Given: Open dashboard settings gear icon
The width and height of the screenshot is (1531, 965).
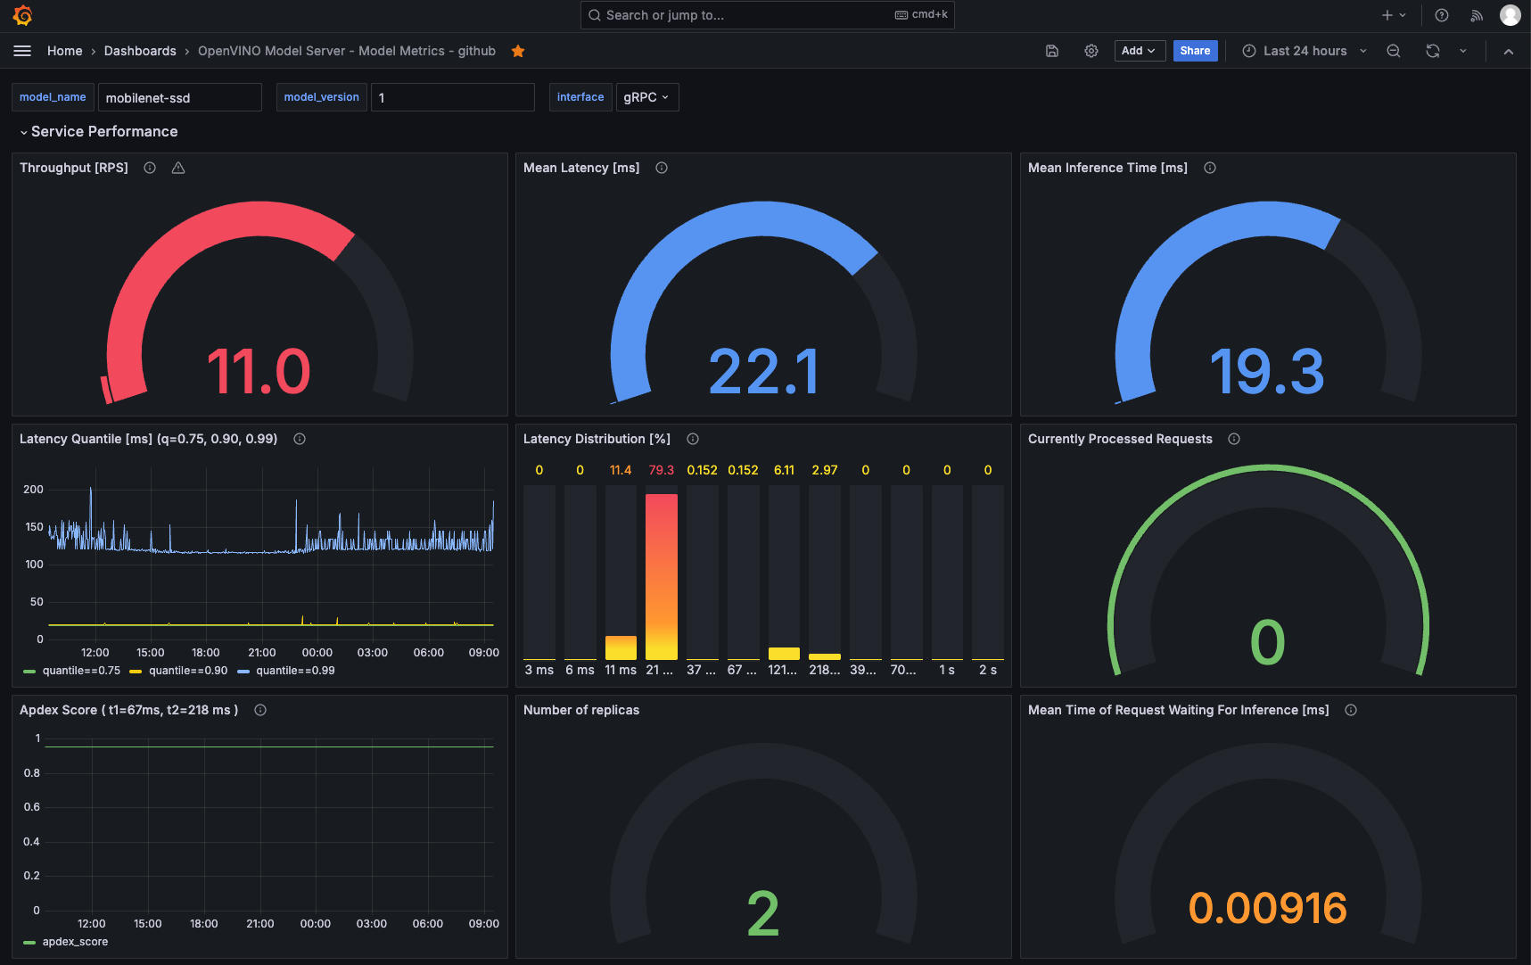Looking at the screenshot, I should [x=1091, y=51].
